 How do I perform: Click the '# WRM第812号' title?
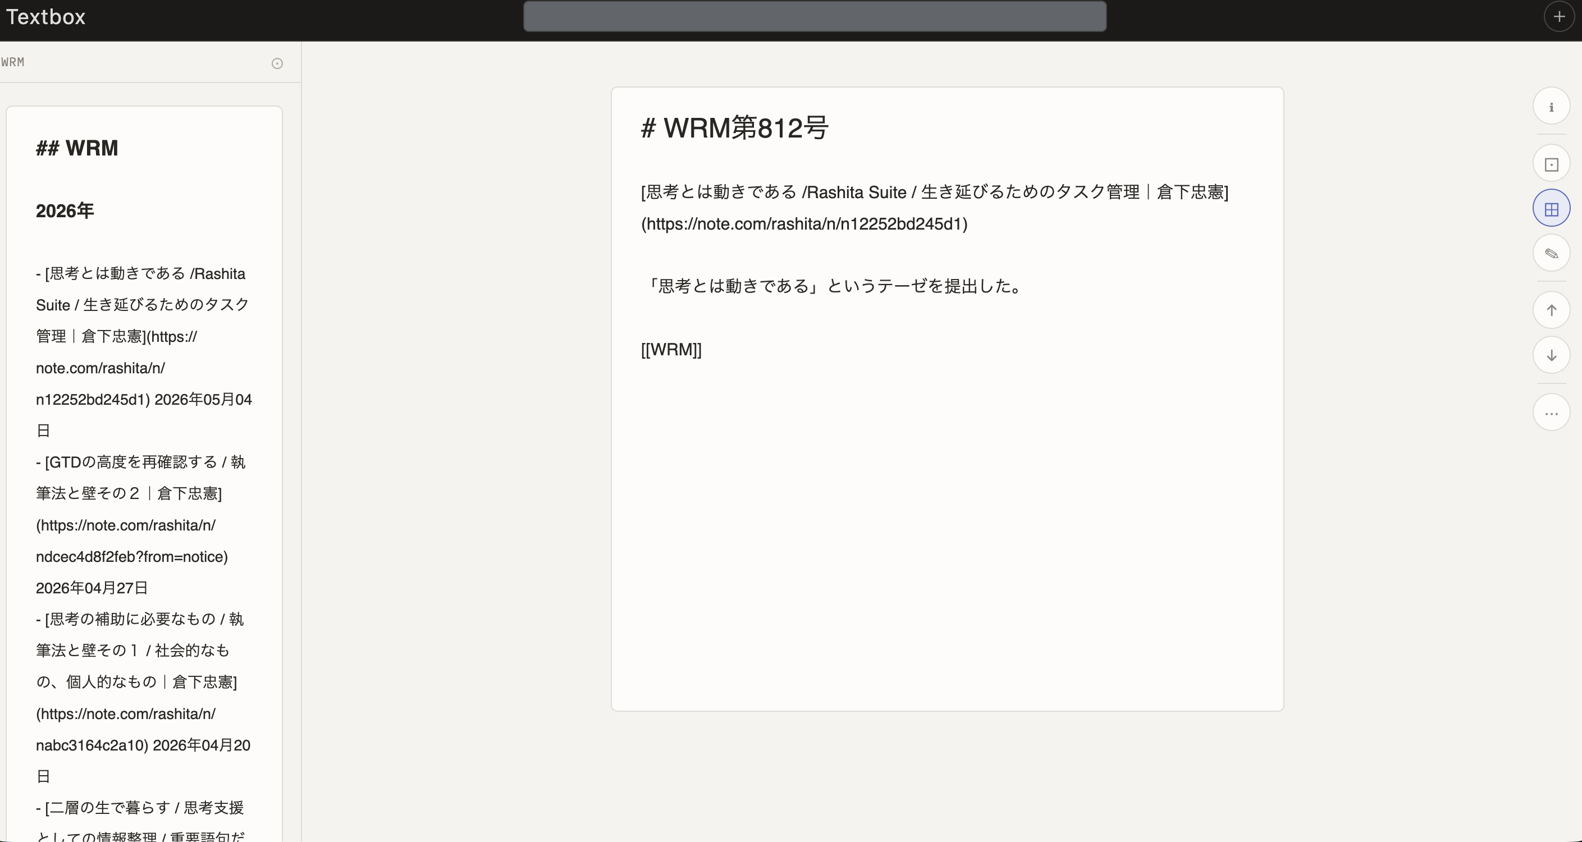pyautogui.click(x=734, y=128)
